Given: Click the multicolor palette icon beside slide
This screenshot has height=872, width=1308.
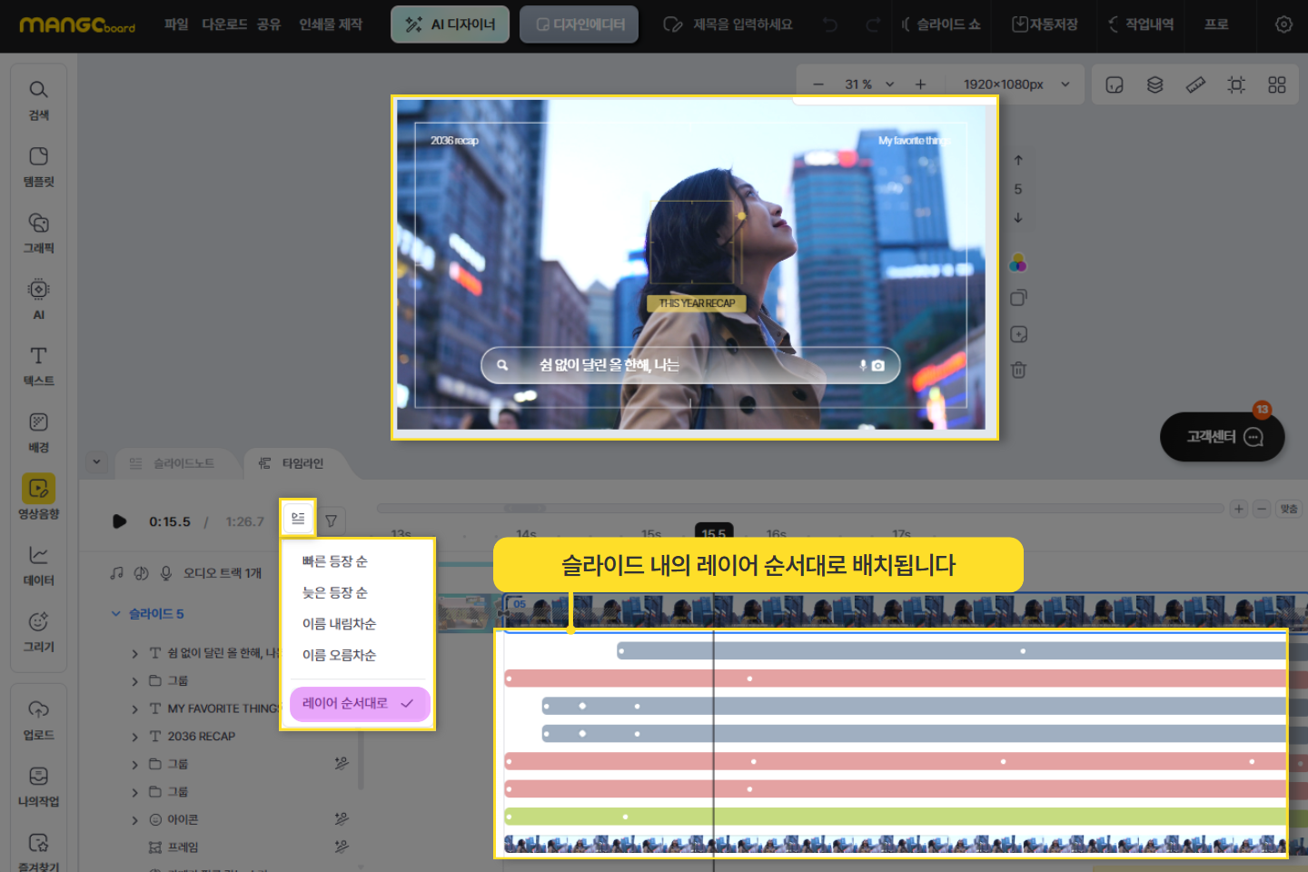Looking at the screenshot, I should tap(1018, 263).
